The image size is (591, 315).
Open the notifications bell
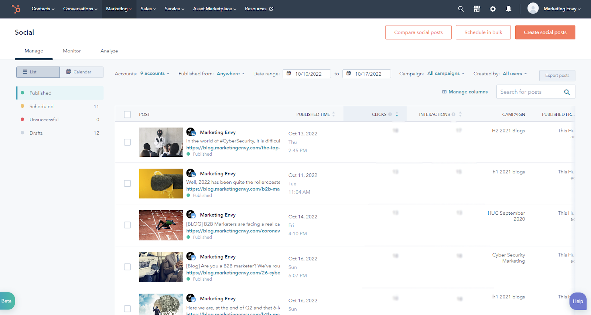pyautogui.click(x=509, y=9)
